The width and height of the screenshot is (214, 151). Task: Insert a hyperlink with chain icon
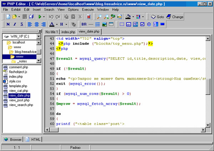[74, 24]
